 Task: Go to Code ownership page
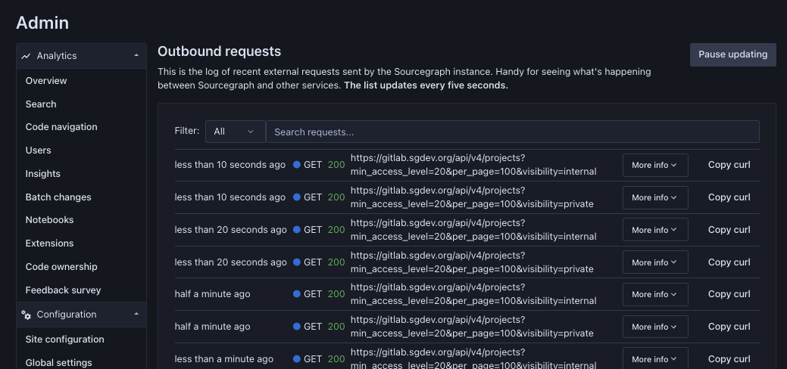pos(61,267)
